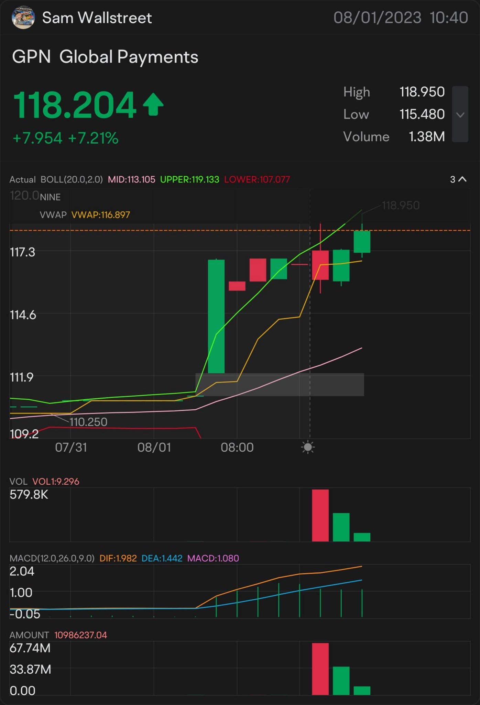The image size is (480, 705).
Task: Select the current price 118.204
Action: coord(75,105)
